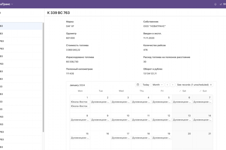Open the records list menu icon
The height and width of the screenshot is (150, 226).
coord(211,85)
